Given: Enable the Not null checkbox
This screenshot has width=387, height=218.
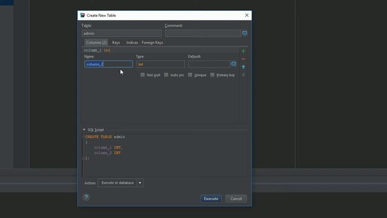Looking at the screenshot, I should point(143,75).
